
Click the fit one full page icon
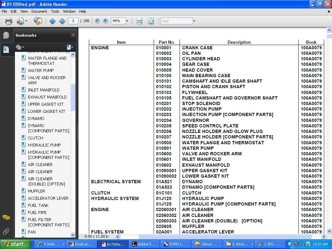pyautogui.click(x=151, y=21)
